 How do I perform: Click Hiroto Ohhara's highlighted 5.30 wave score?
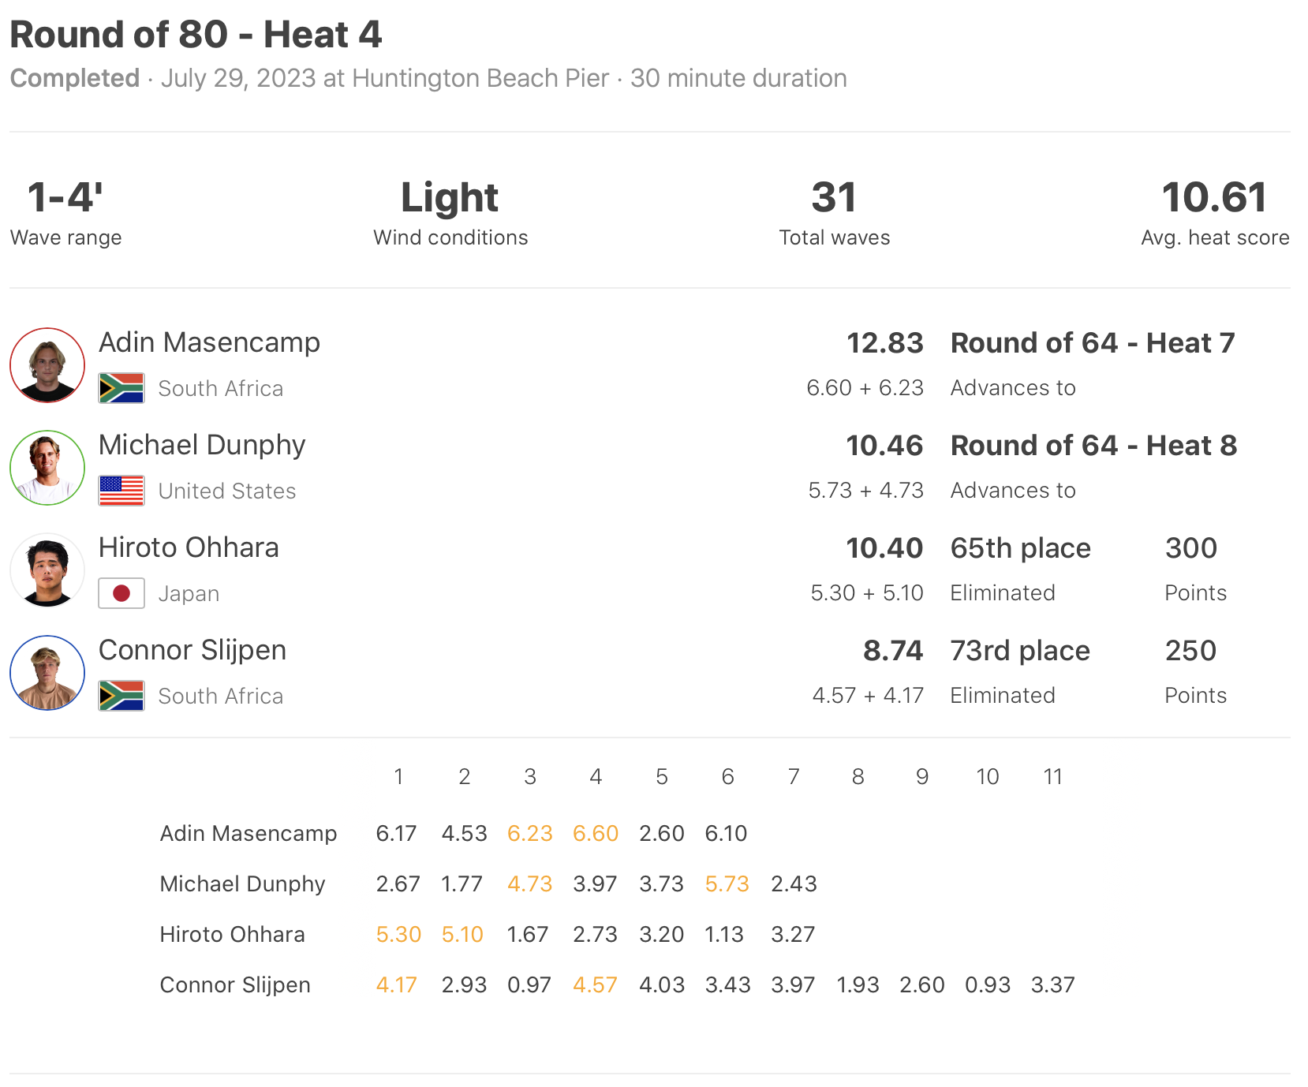pos(398,934)
